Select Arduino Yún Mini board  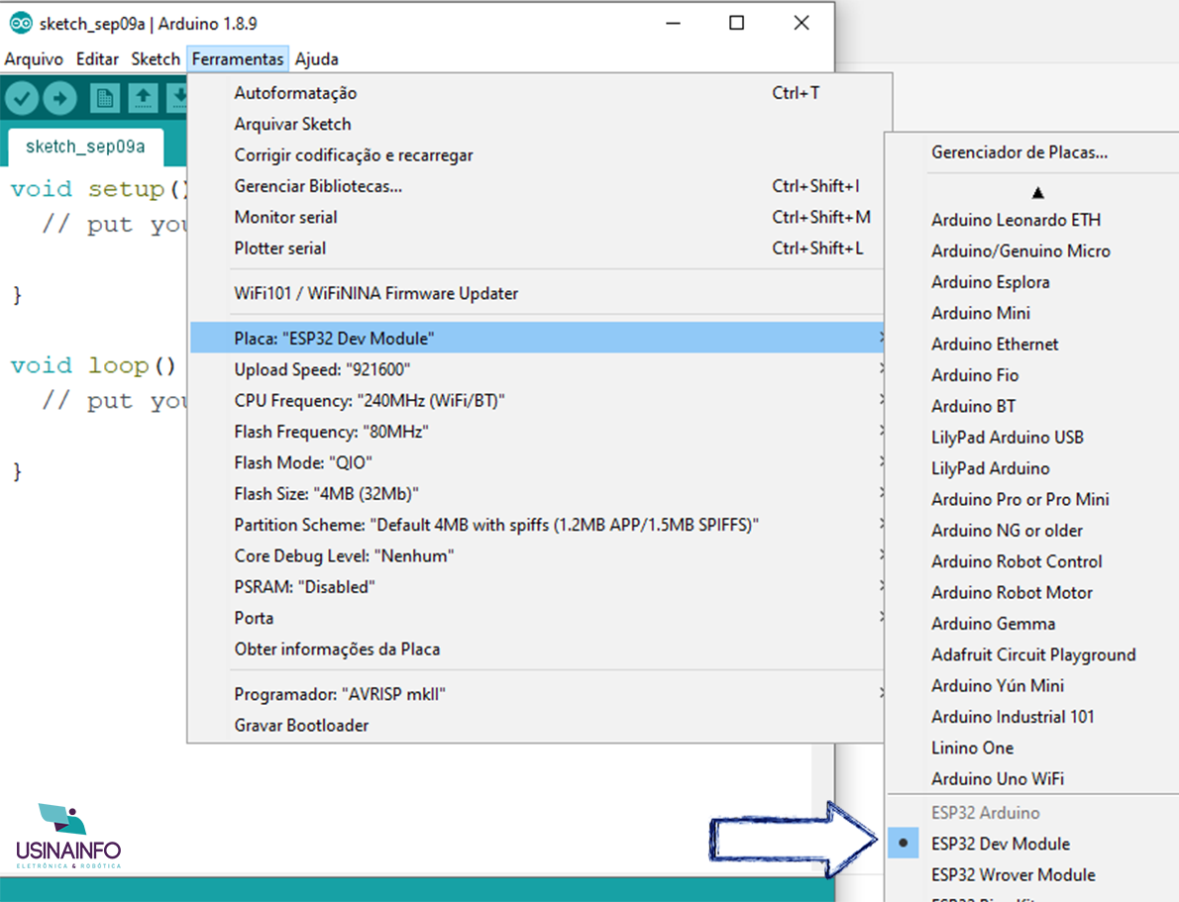point(1033,685)
